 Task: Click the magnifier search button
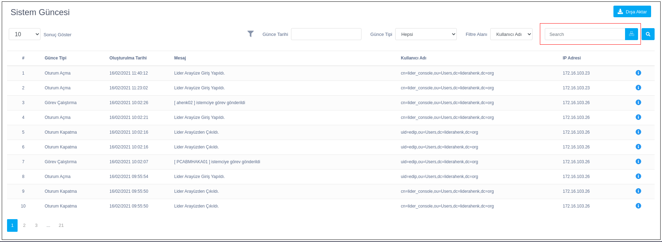click(648, 34)
